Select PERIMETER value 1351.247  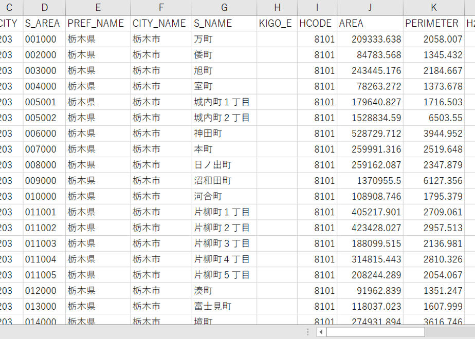pos(434,291)
